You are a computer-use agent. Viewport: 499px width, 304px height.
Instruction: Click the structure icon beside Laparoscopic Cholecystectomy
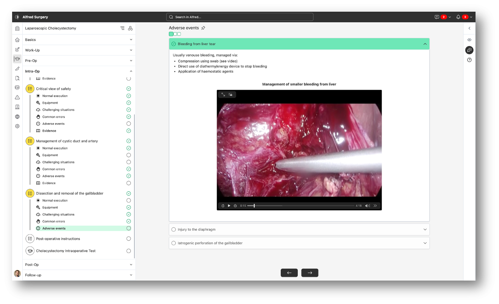[x=130, y=28]
